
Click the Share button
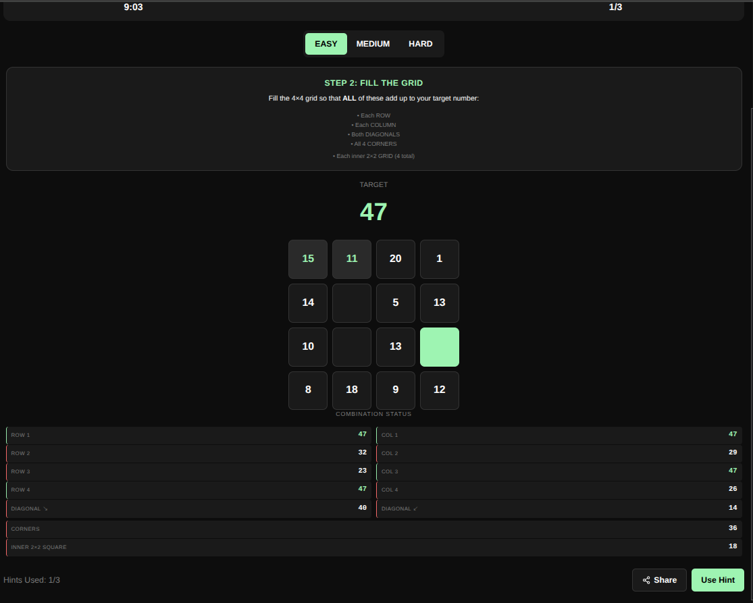(x=659, y=579)
